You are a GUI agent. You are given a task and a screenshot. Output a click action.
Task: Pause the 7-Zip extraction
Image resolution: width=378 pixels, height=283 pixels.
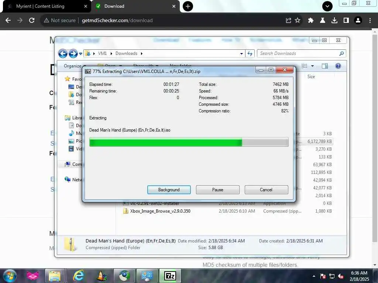(x=217, y=190)
